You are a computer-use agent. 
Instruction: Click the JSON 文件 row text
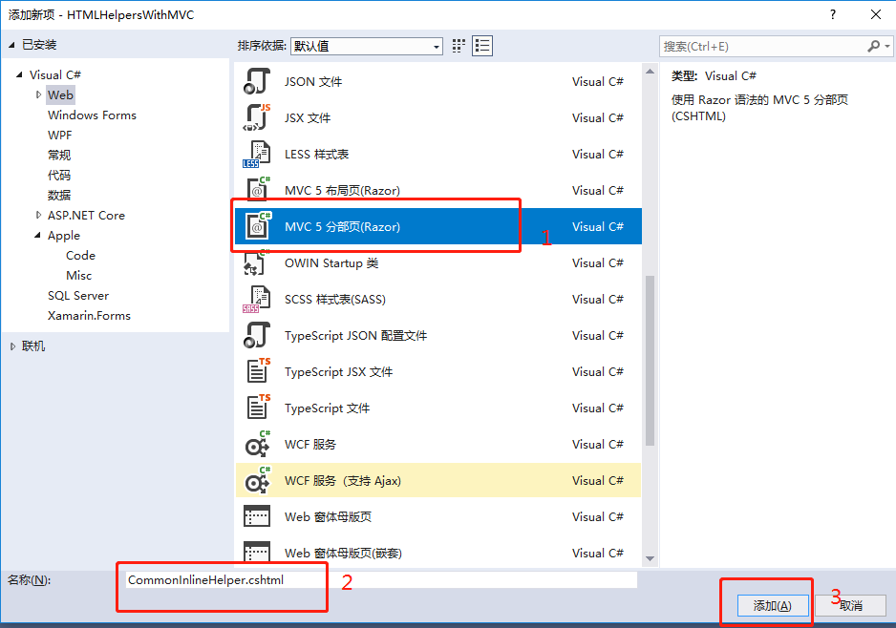[x=313, y=82]
